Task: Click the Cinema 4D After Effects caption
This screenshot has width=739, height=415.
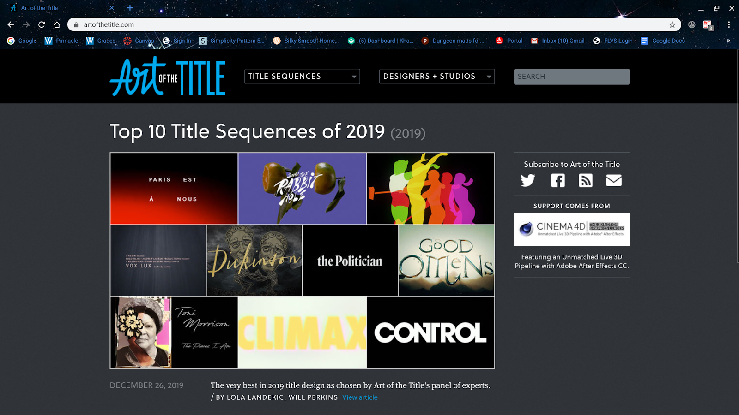Action: tap(572, 261)
